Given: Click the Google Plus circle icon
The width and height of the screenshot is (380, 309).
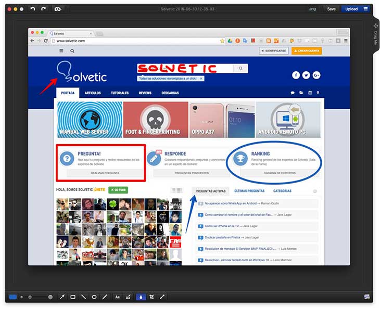Looking at the screenshot, I should pyautogui.click(x=316, y=75).
